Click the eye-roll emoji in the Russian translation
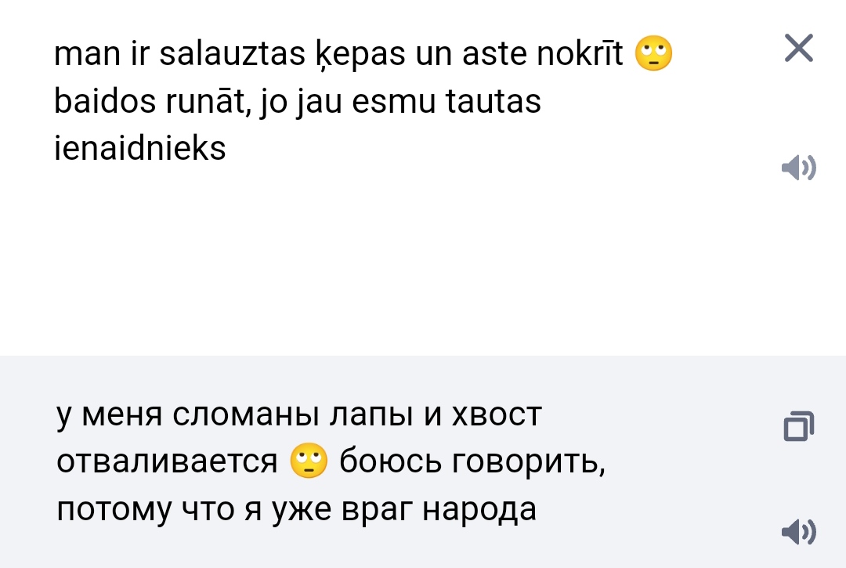Screen dimensions: 846x568 (309, 461)
